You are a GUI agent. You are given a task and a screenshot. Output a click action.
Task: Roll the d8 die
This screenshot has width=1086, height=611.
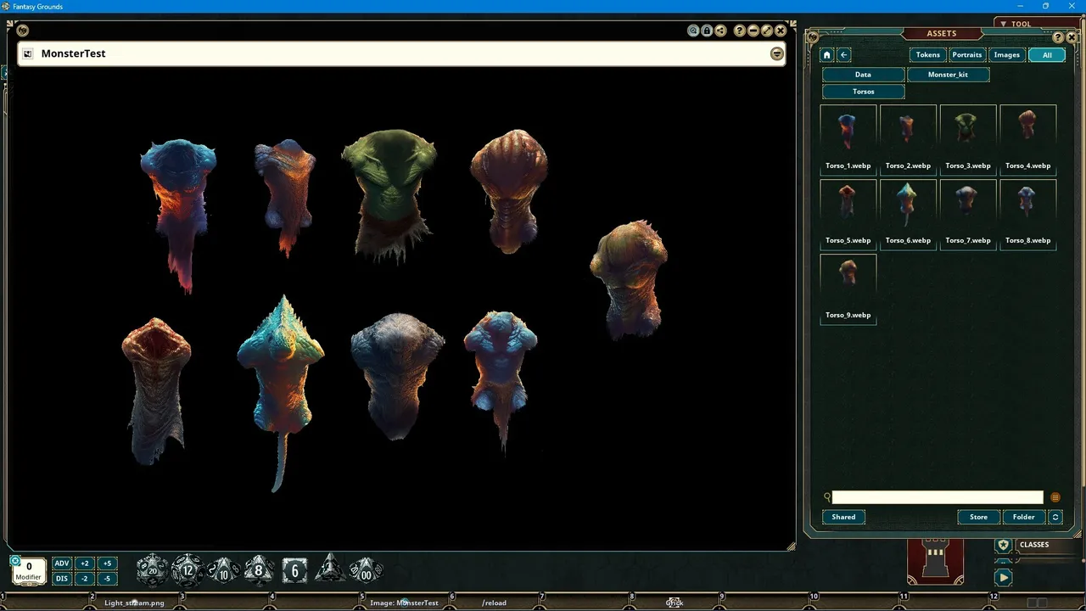tap(259, 569)
